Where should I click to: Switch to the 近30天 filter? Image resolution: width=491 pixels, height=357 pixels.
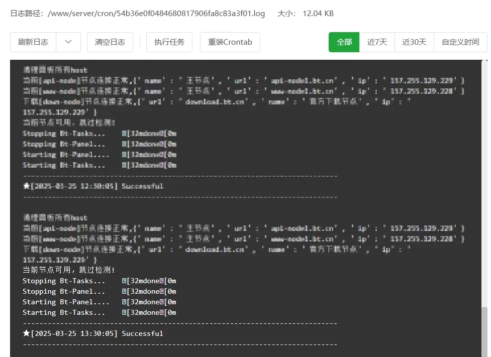tap(414, 42)
